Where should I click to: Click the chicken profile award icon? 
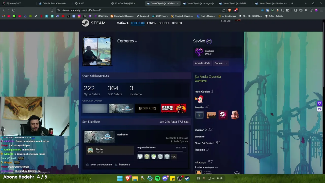click(x=199, y=99)
